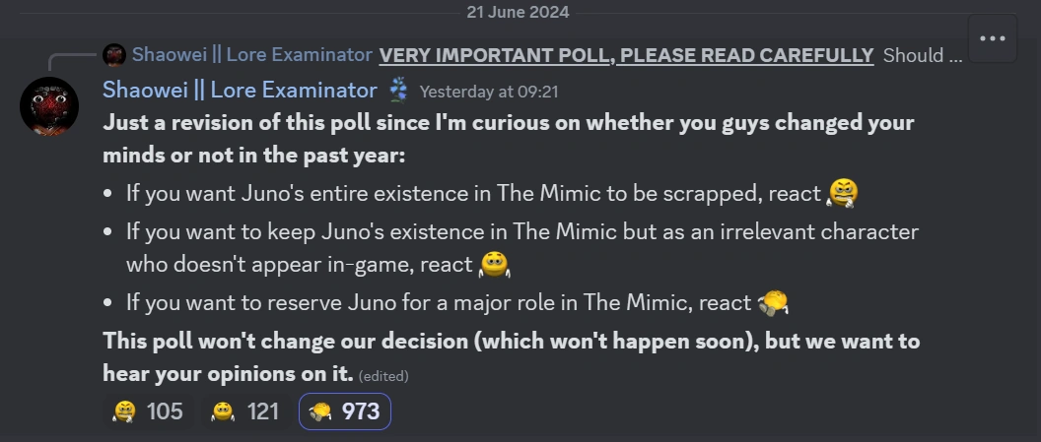Click the 'This poll won't change our decision' text
1041x442 pixels.
pos(511,342)
